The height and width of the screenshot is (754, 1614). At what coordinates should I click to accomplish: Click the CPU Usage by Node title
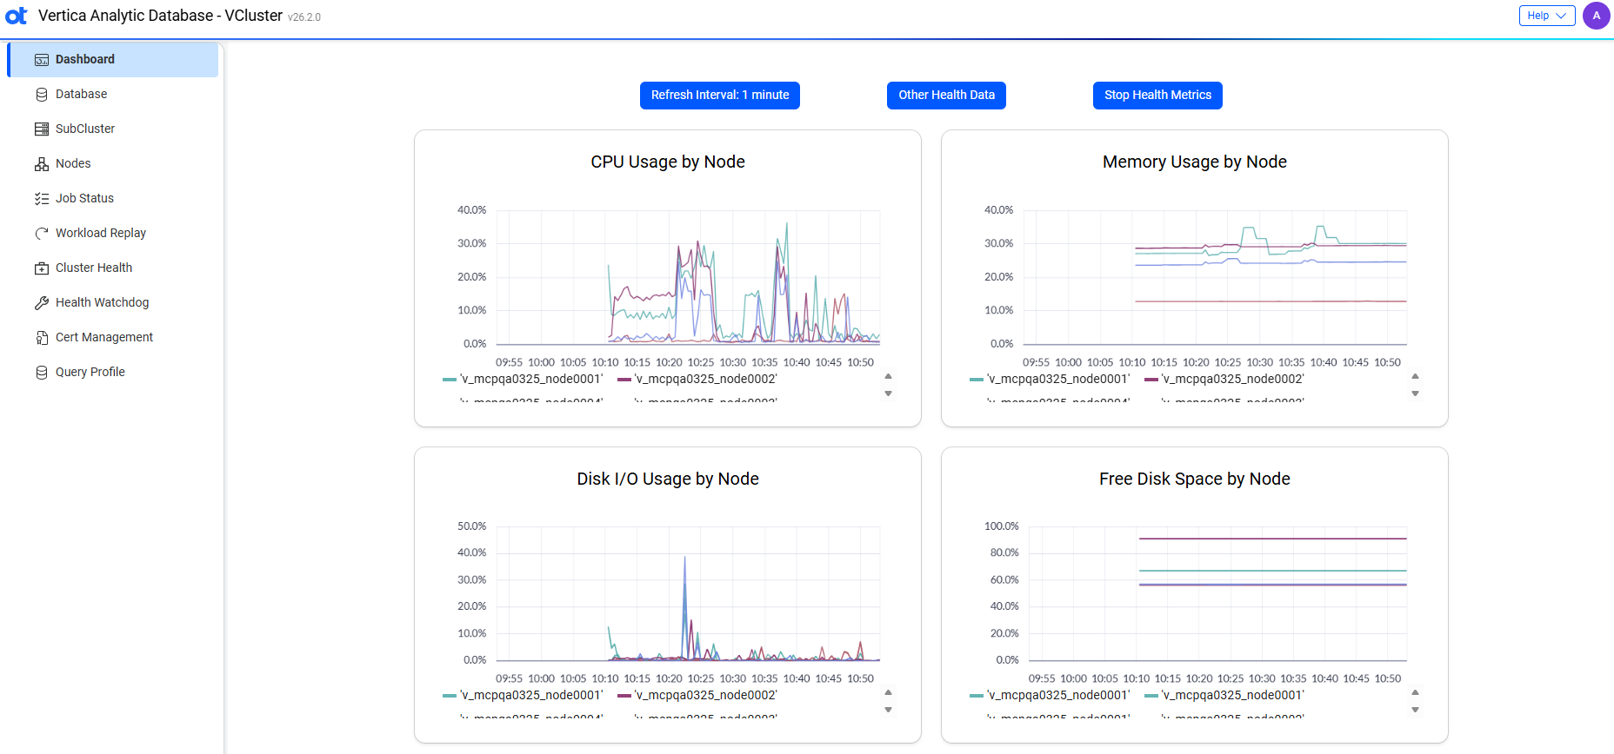(668, 162)
